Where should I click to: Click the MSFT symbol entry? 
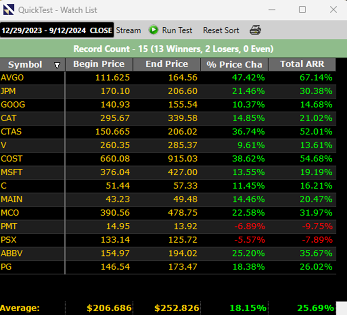(11, 172)
